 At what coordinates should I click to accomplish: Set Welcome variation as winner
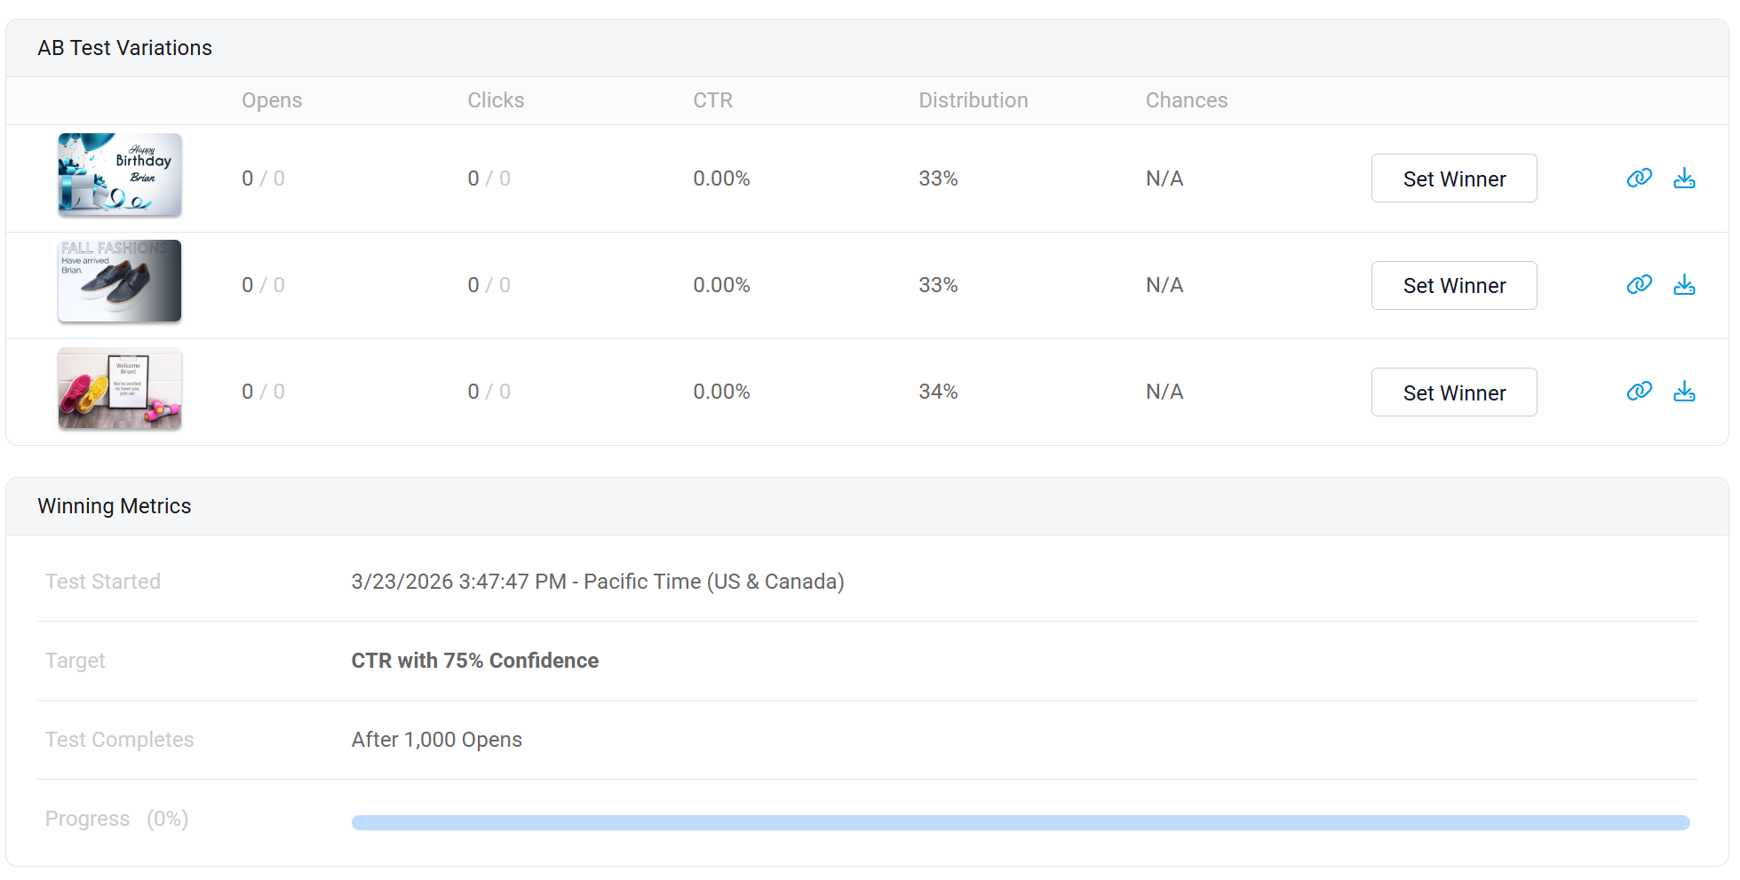1453,392
